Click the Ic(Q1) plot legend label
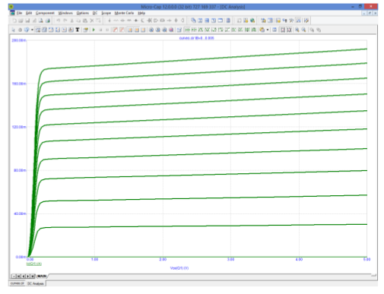The image size is (384, 294). (x=34, y=264)
